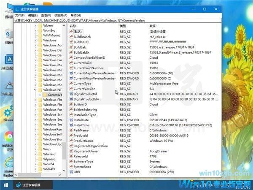Click the ProductName string value icon
This screenshot has width=253, height=190.
pos(71,141)
